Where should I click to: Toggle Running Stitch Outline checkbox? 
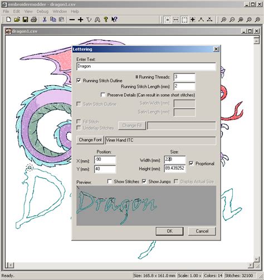coord(79,81)
